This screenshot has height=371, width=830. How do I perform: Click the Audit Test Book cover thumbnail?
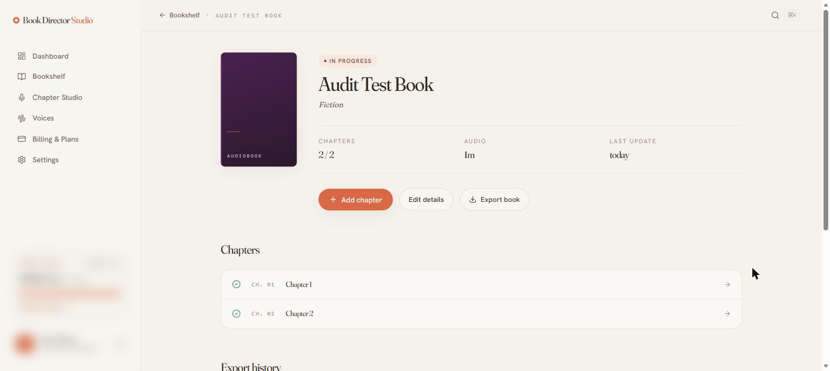tap(259, 109)
